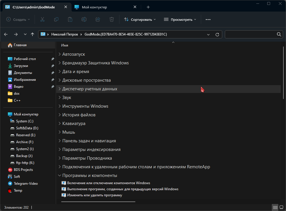Click the Cut scissors icon in toolbar
The height and width of the screenshot is (211, 286).
coord(42,20)
